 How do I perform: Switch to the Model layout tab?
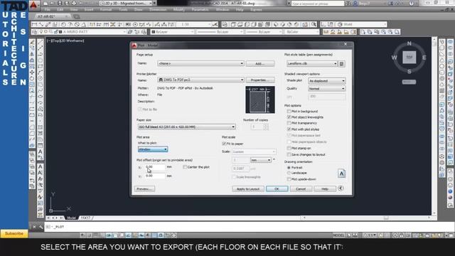(71, 218)
